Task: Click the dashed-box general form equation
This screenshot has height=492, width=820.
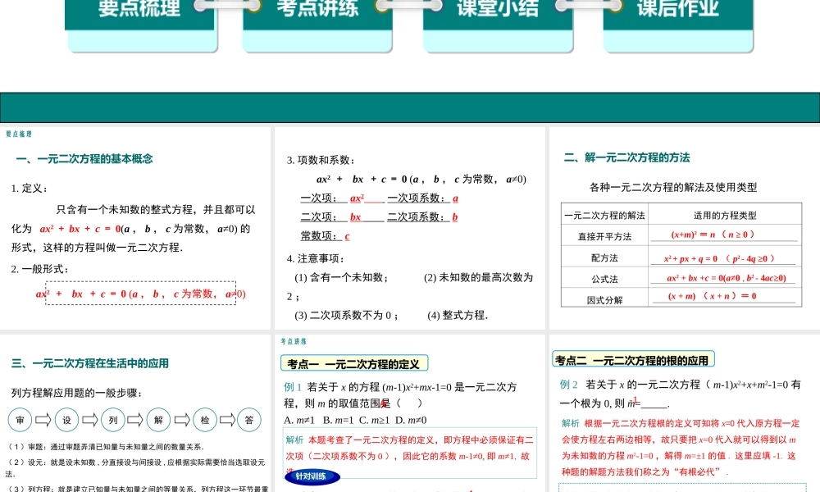Action: point(141,294)
